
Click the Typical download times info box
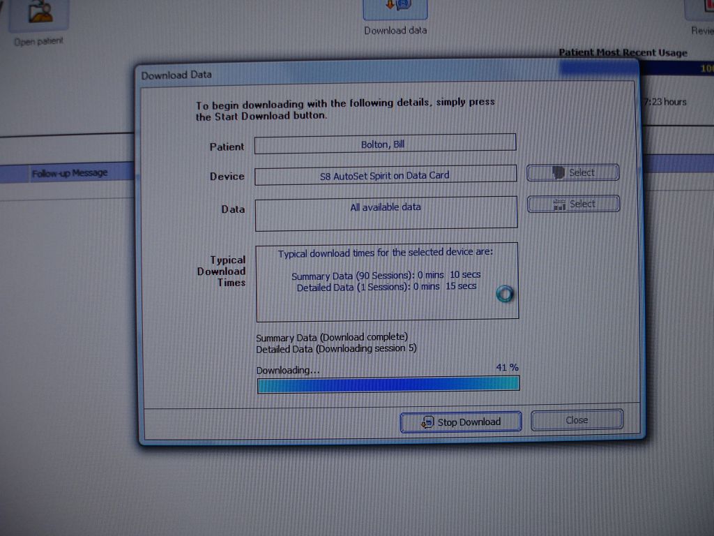point(387,281)
